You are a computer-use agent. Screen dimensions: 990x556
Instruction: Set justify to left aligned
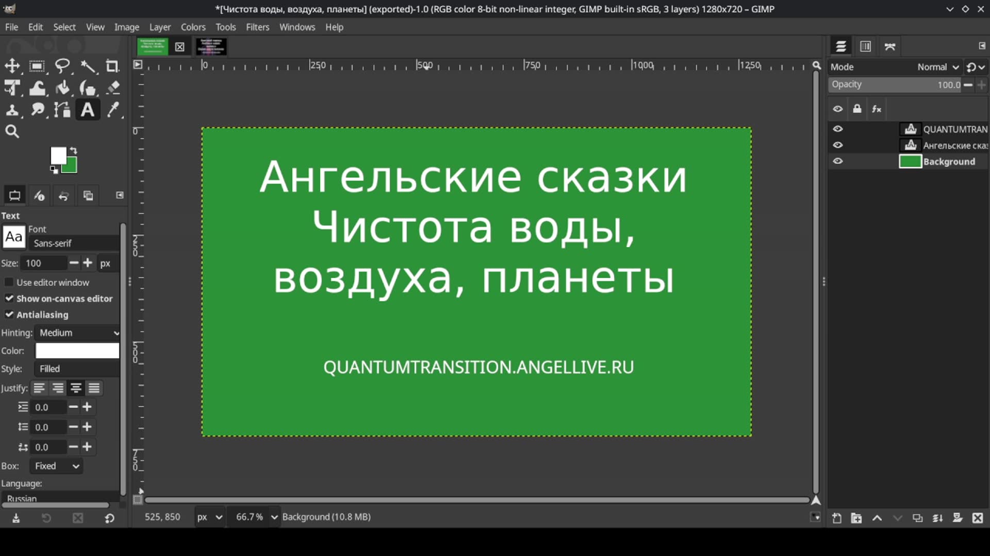(x=39, y=388)
